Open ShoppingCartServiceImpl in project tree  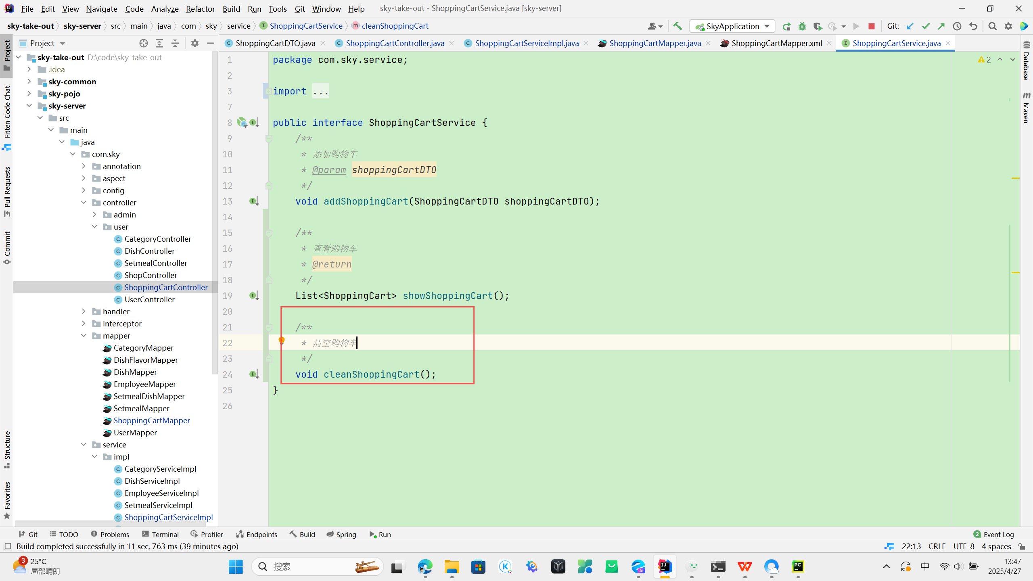168,517
